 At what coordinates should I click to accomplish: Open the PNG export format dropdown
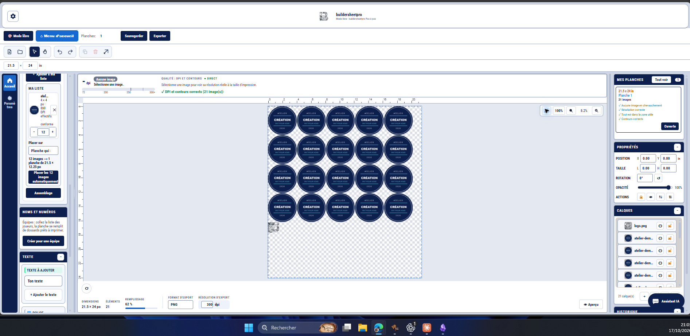tap(180, 305)
